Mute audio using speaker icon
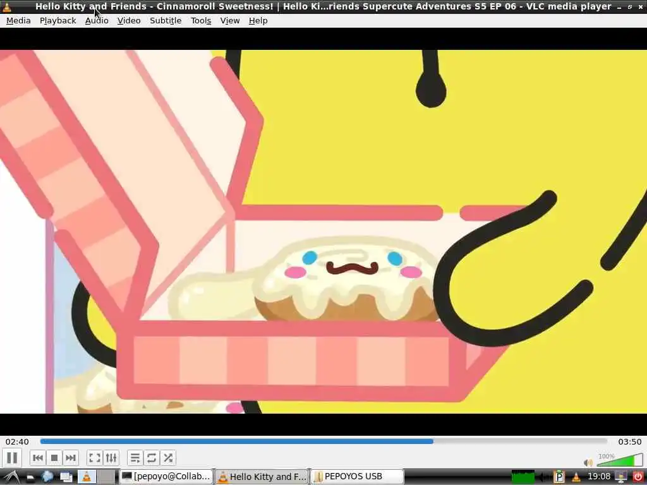 click(x=588, y=463)
